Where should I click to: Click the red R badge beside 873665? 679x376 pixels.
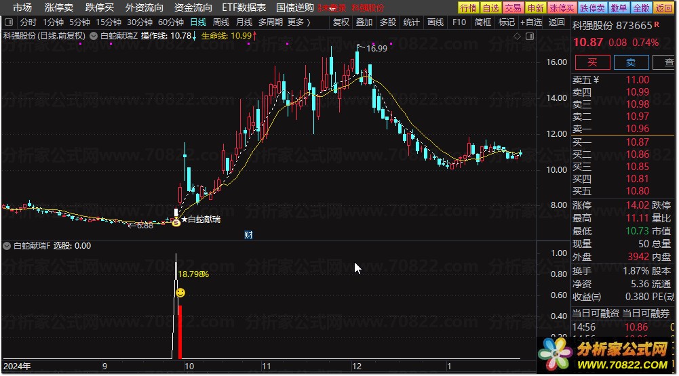point(657,24)
